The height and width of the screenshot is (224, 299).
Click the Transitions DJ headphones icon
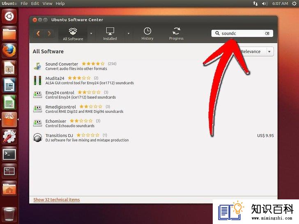(x=37, y=137)
